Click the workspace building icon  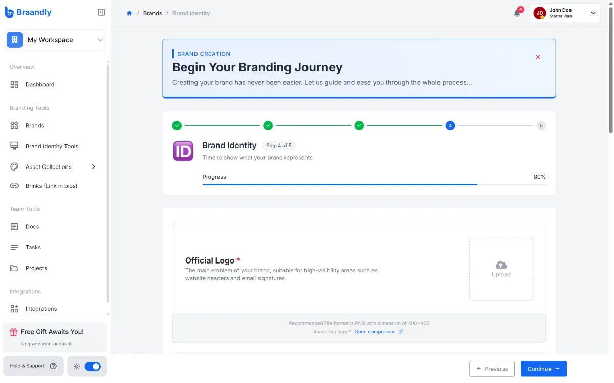click(15, 40)
